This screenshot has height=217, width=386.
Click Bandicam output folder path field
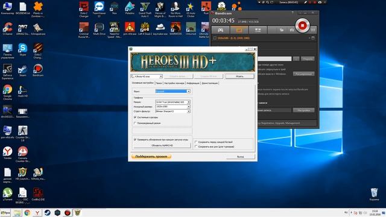tap(274, 58)
